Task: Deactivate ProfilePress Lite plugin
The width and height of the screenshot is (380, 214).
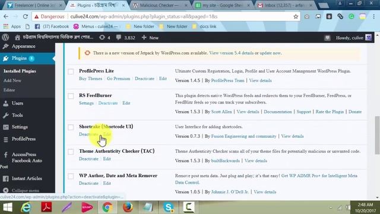Action: click(x=144, y=78)
